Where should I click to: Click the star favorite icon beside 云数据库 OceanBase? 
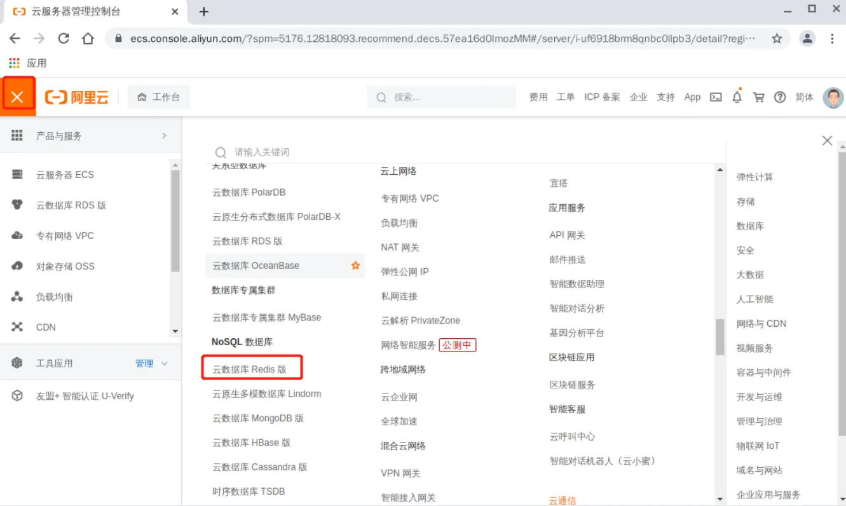coord(355,266)
